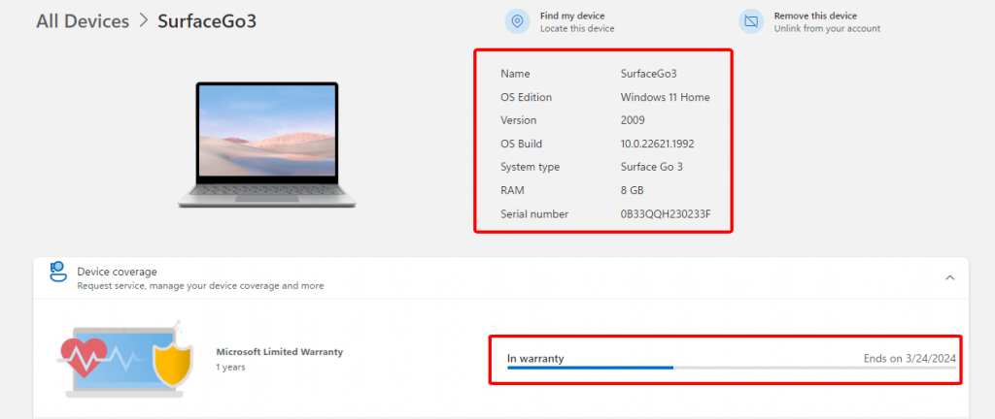Select the Microsoft Limited Warranty text
995x419 pixels.
[x=279, y=352]
